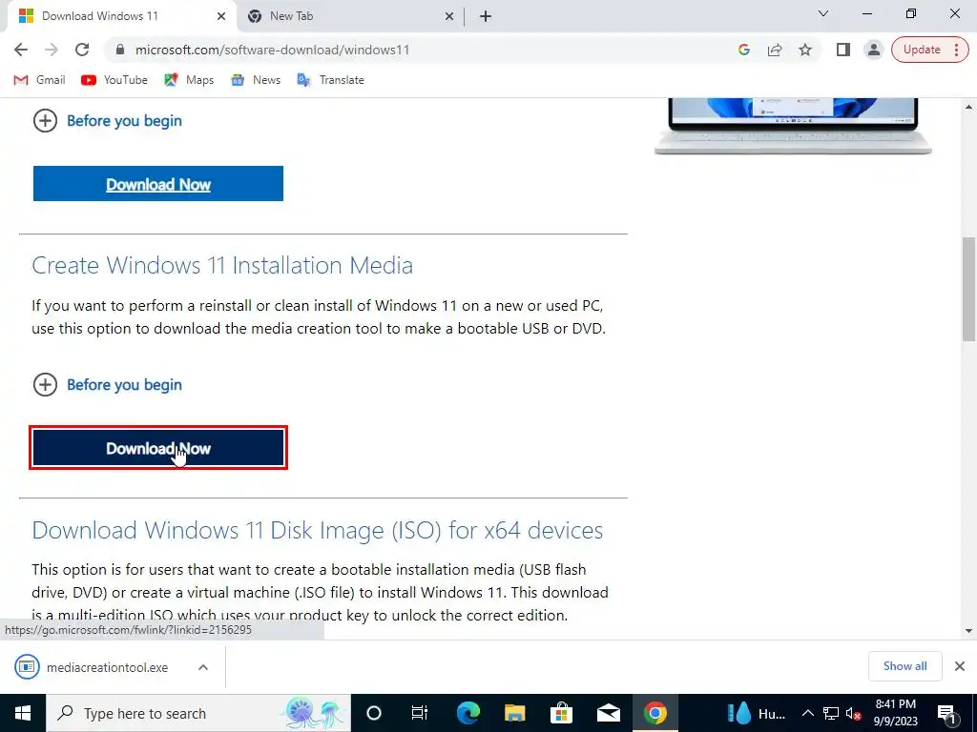
Task: Click the taskbar search box
Action: point(198,713)
